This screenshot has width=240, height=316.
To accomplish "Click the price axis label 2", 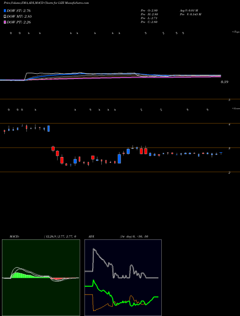I will coord(229,173).
